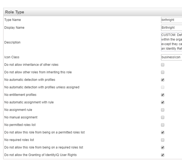Click the 'Description' field label
Viewport: 182px width, 163px height.
[12, 42]
